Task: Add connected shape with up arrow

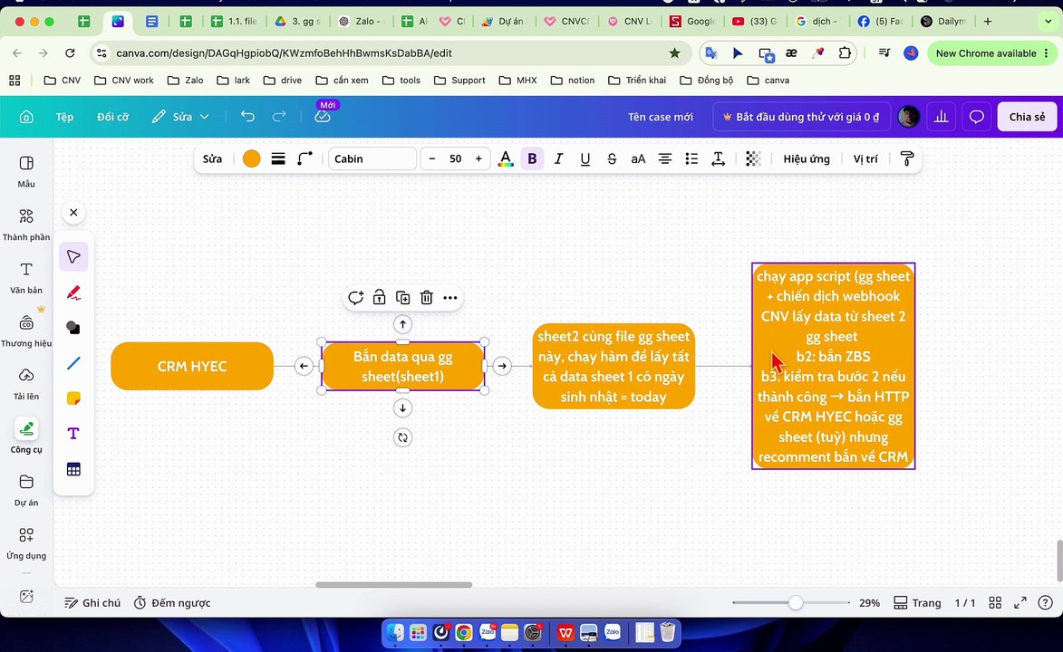Action: click(402, 325)
